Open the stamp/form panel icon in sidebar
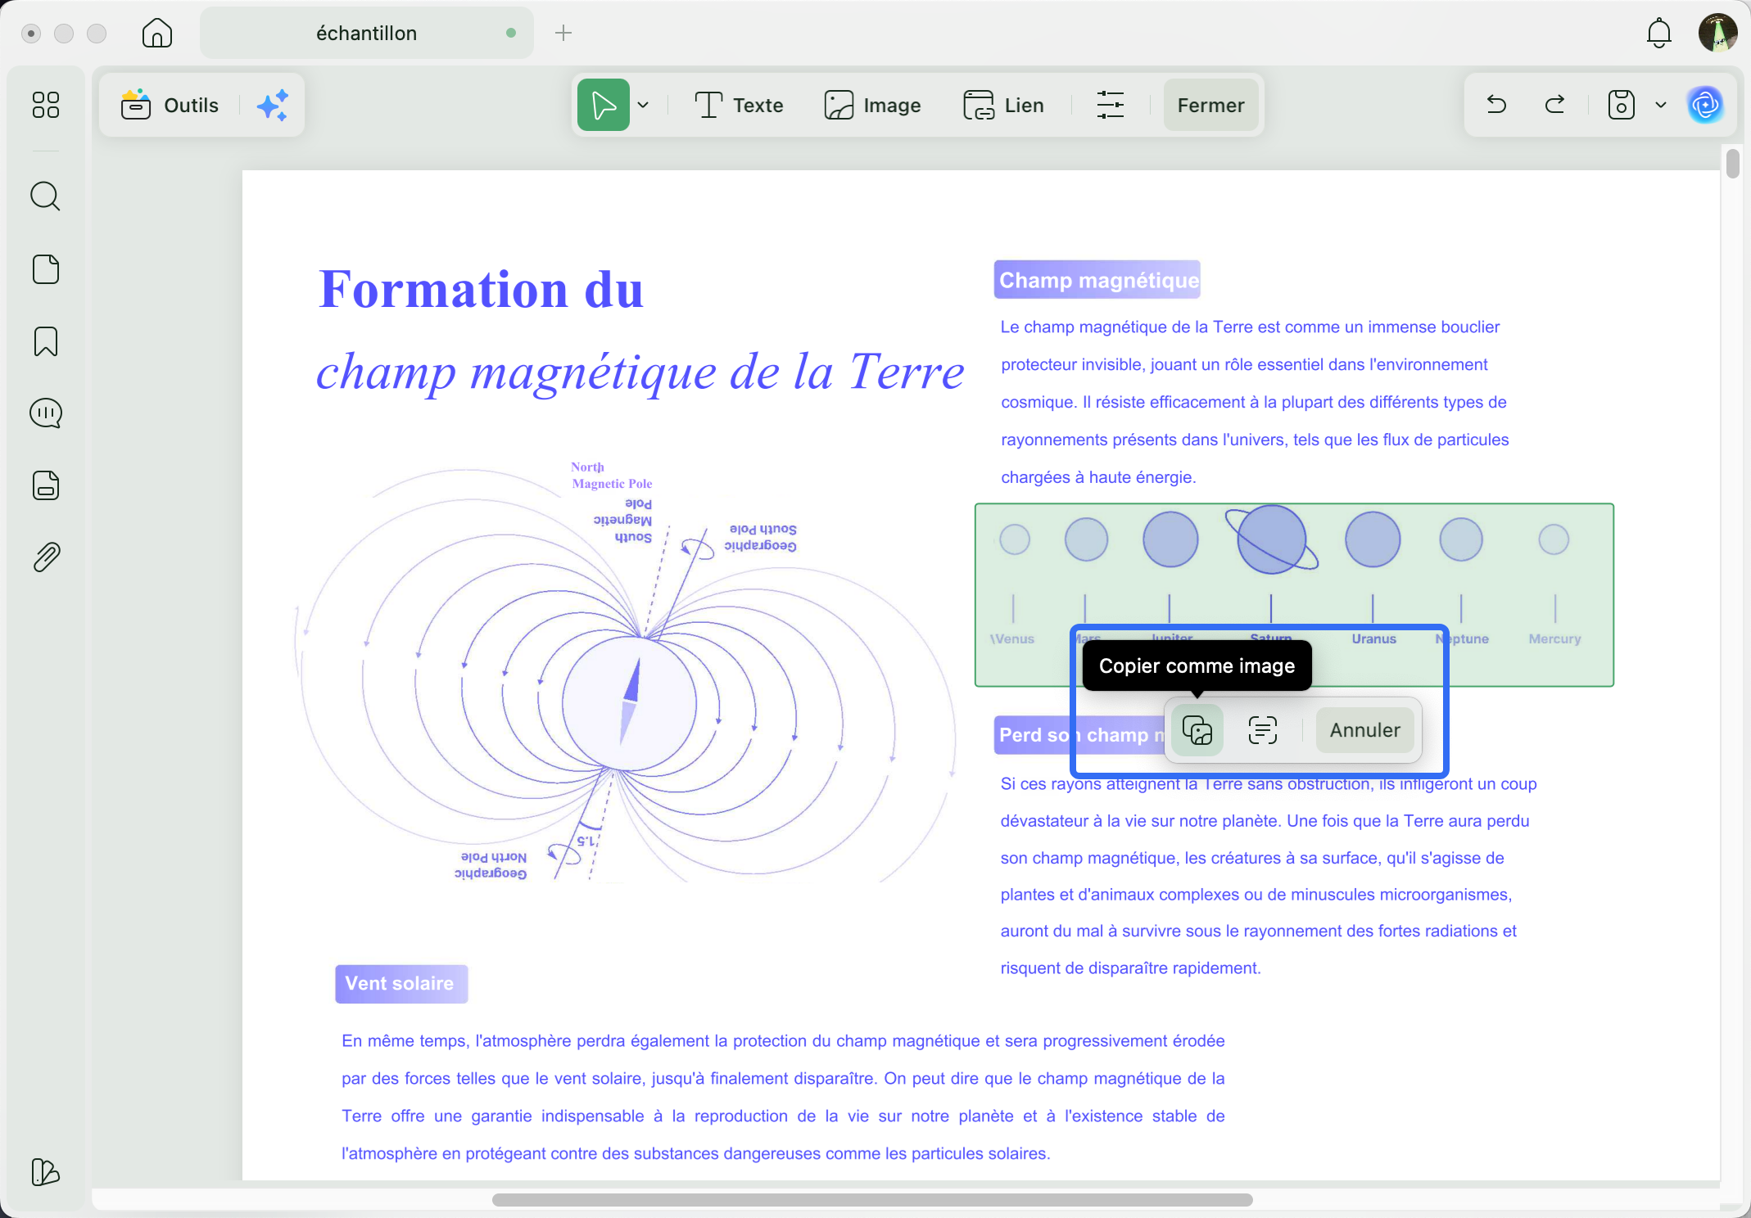 (46, 485)
